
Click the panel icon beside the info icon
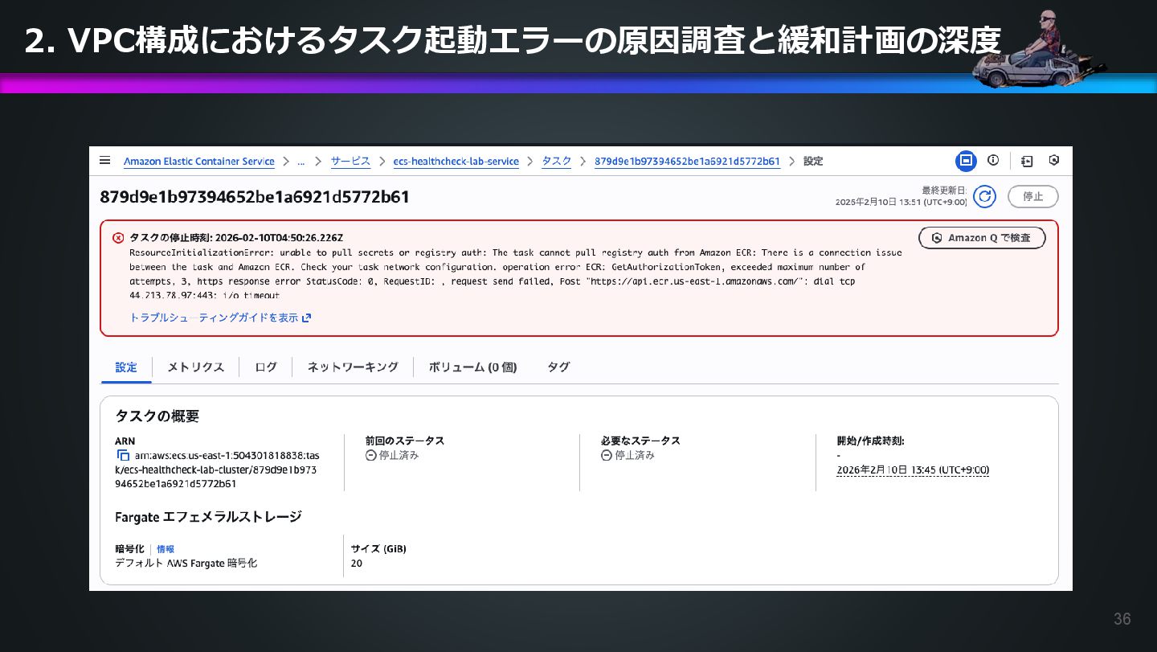point(1027,161)
